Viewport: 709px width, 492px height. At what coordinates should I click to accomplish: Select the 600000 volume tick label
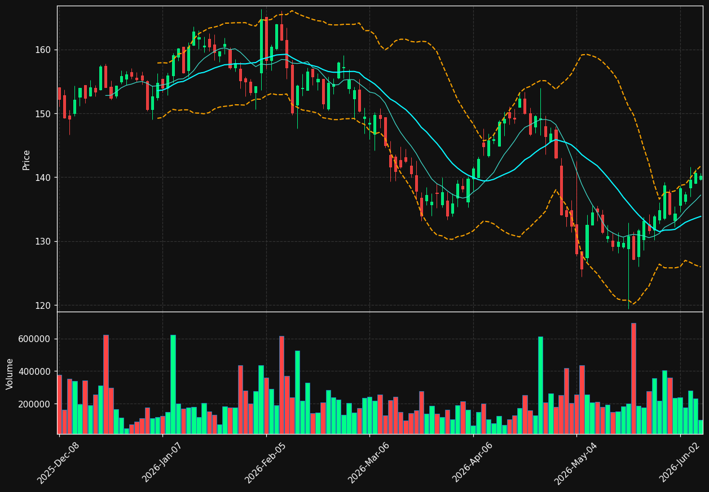point(36,339)
